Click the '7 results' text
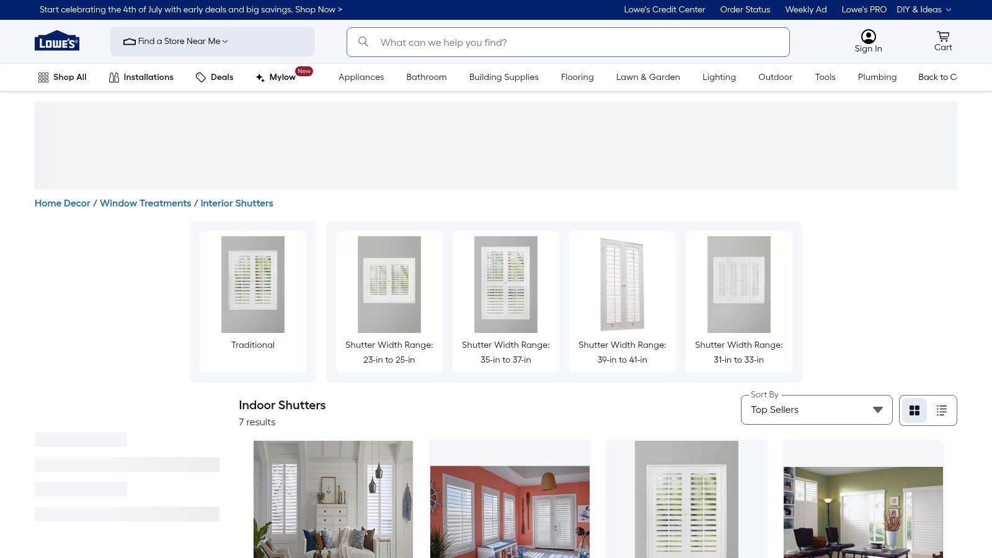The image size is (992, 558). pyautogui.click(x=257, y=422)
